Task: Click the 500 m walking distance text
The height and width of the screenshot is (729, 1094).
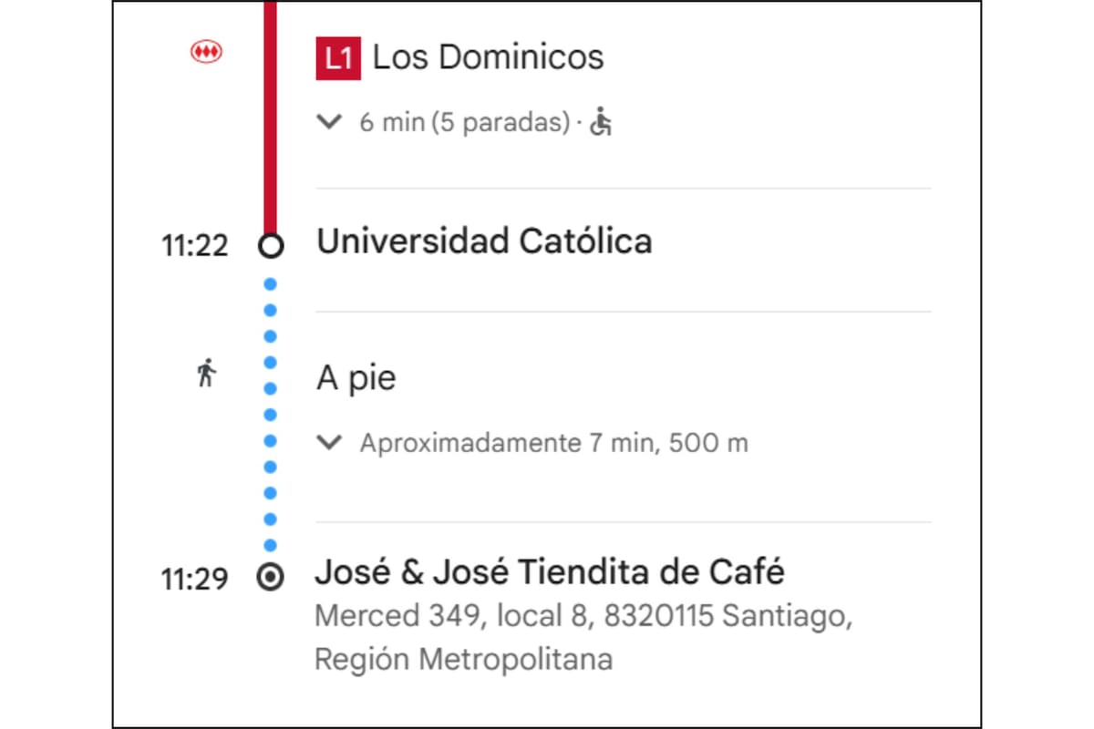Action: pyautogui.click(x=710, y=443)
